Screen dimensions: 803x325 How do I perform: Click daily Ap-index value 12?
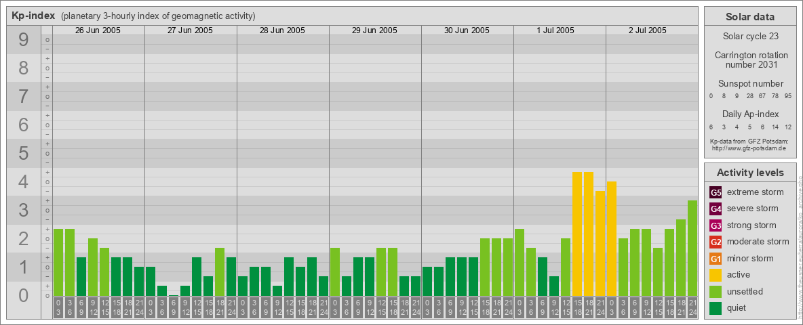[788, 127]
